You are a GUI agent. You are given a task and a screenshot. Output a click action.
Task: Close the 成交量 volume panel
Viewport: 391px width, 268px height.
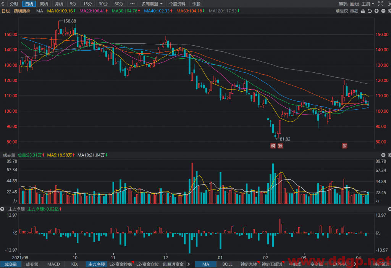383,155
